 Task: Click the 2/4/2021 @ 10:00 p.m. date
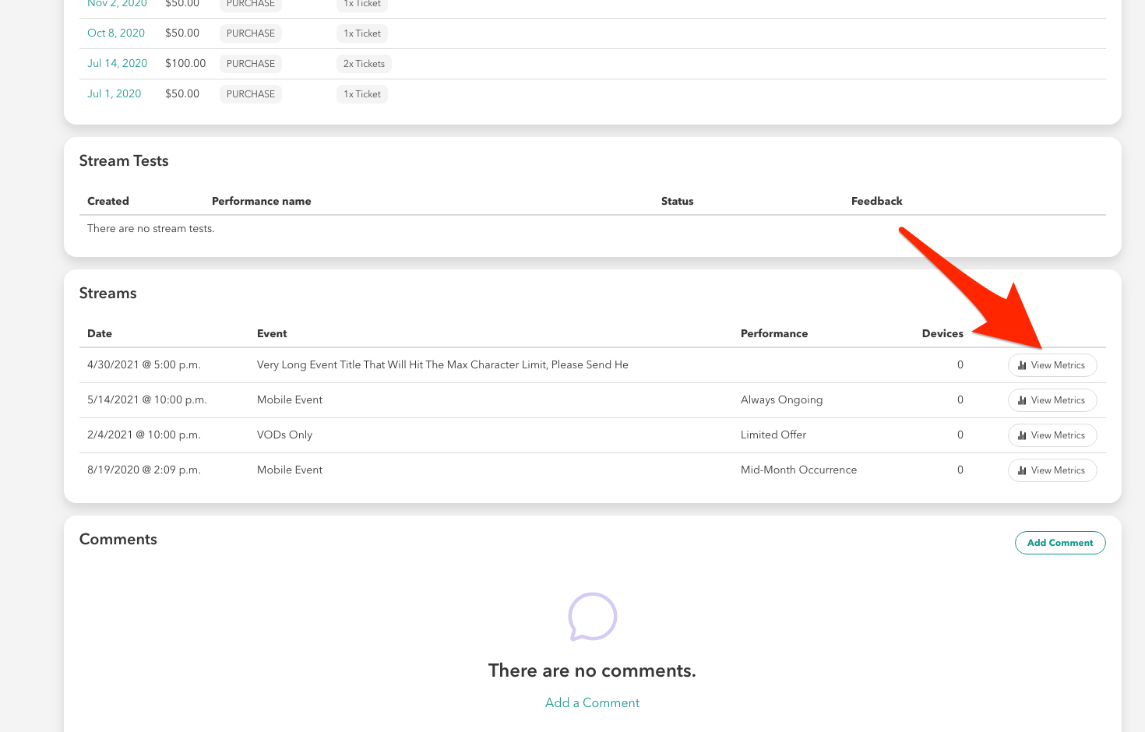[144, 435]
